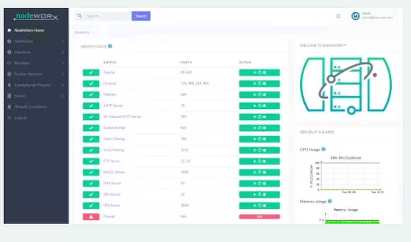411x242 pixels.
Task: Restart the SSH Server service
Action: tap(259, 195)
